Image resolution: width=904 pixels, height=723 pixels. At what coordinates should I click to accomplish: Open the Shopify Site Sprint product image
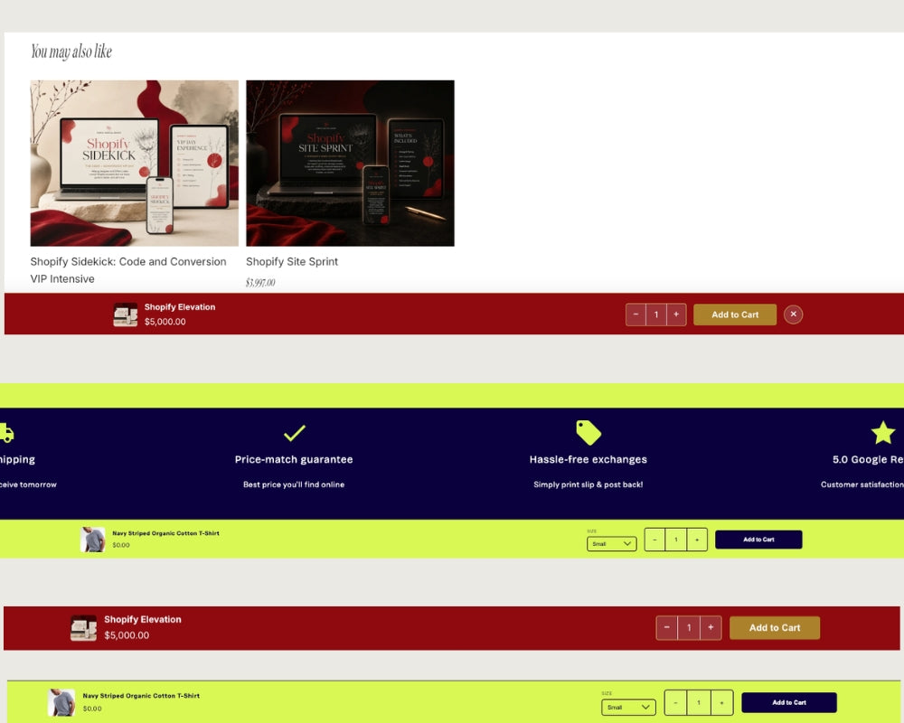(x=350, y=164)
